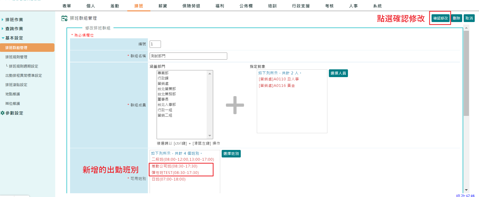Open the 行政支援 top menu

click(x=301, y=6)
